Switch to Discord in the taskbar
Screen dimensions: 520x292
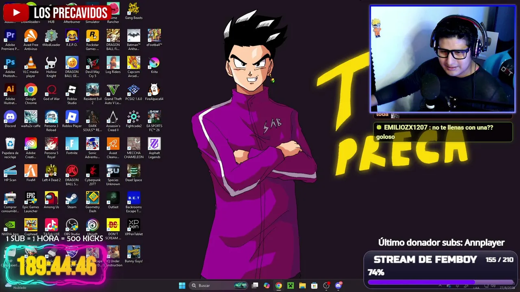click(x=338, y=286)
